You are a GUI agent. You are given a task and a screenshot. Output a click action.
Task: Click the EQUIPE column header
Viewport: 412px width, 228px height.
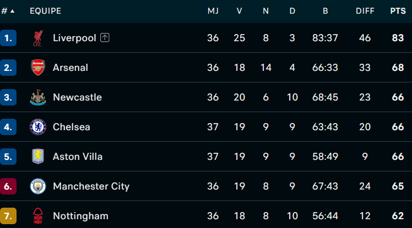(45, 11)
